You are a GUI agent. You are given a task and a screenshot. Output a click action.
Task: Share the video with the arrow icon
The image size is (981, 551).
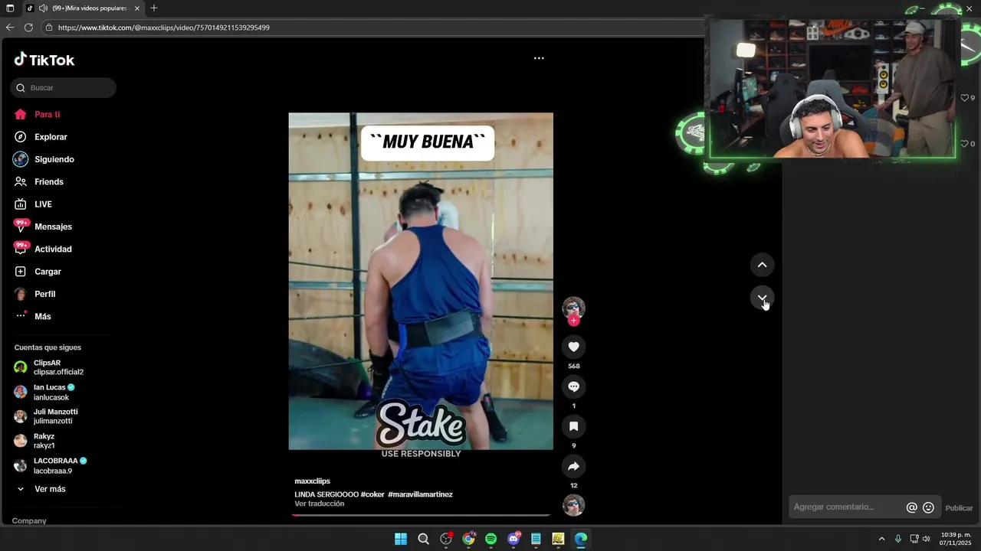click(573, 466)
